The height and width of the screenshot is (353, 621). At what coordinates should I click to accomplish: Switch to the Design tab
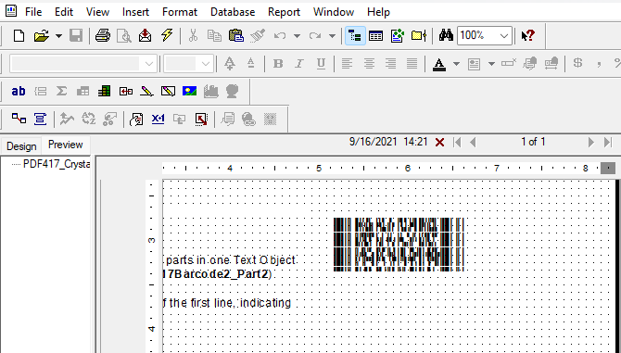[x=21, y=146]
